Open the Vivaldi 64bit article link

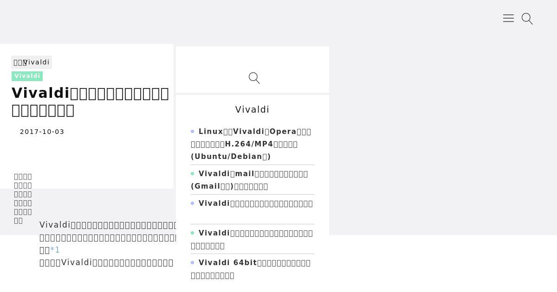pos(251,269)
